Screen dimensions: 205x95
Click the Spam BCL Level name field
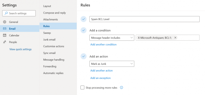tap(145, 19)
